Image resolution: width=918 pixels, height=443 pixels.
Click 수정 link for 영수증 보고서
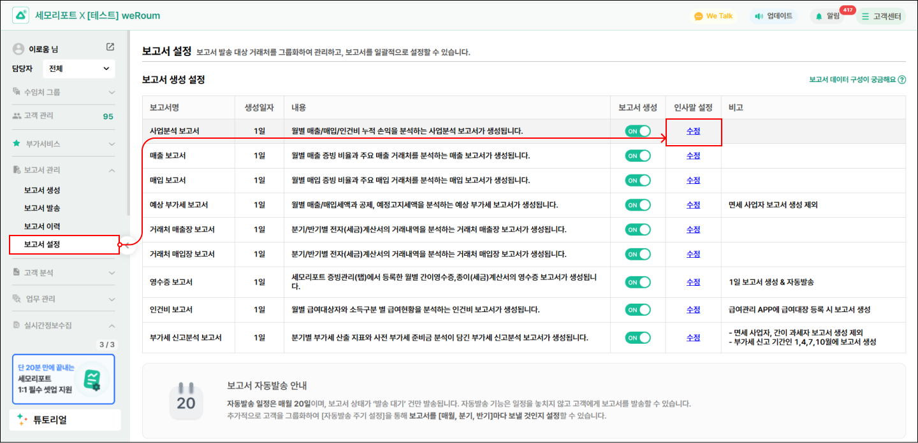pyautogui.click(x=693, y=282)
